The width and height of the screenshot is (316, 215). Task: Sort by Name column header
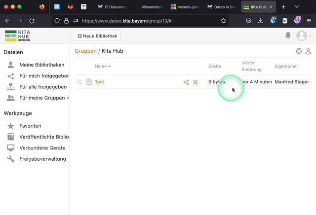tap(103, 66)
